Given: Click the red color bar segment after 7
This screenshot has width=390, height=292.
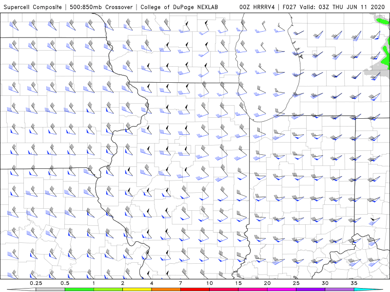Looking at the screenshot, I should [195, 290].
